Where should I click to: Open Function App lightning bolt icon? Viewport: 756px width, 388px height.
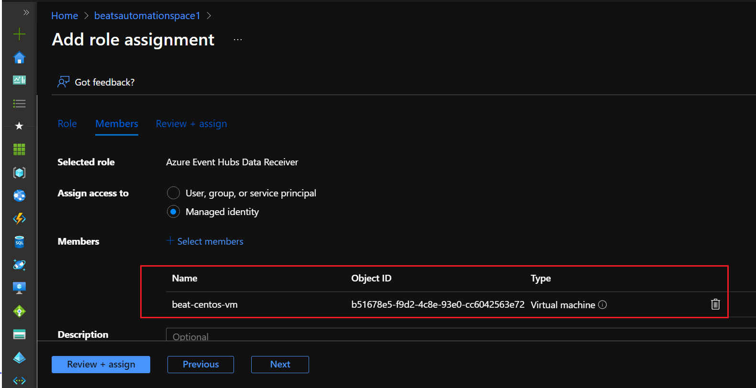click(x=19, y=219)
